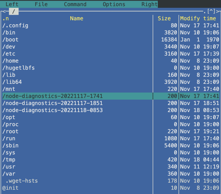Click size value 178 of .wget-hsts

pos(172,181)
